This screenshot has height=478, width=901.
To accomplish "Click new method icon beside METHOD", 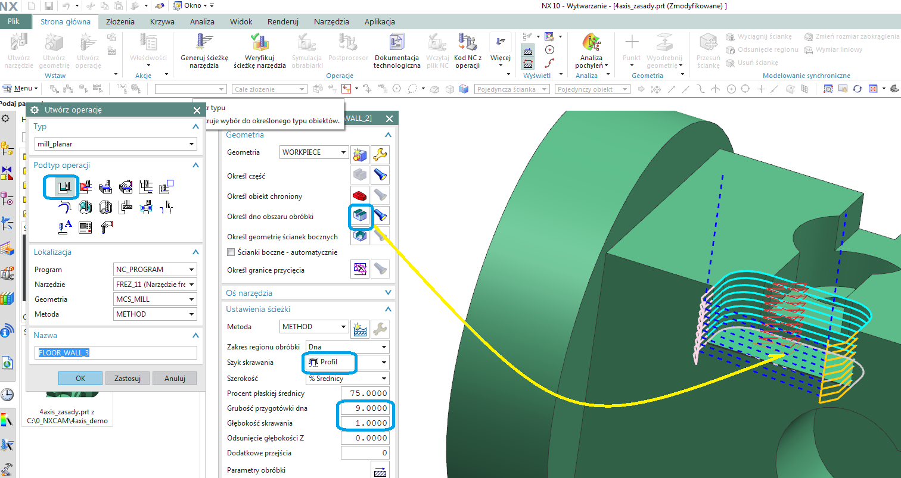I will pyautogui.click(x=359, y=328).
